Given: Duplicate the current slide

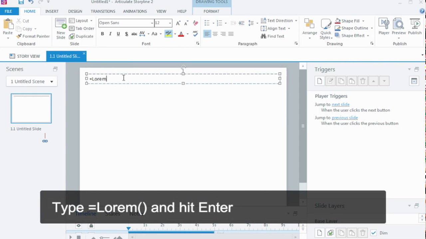Looking at the screenshot, I should [x=81, y=36].
